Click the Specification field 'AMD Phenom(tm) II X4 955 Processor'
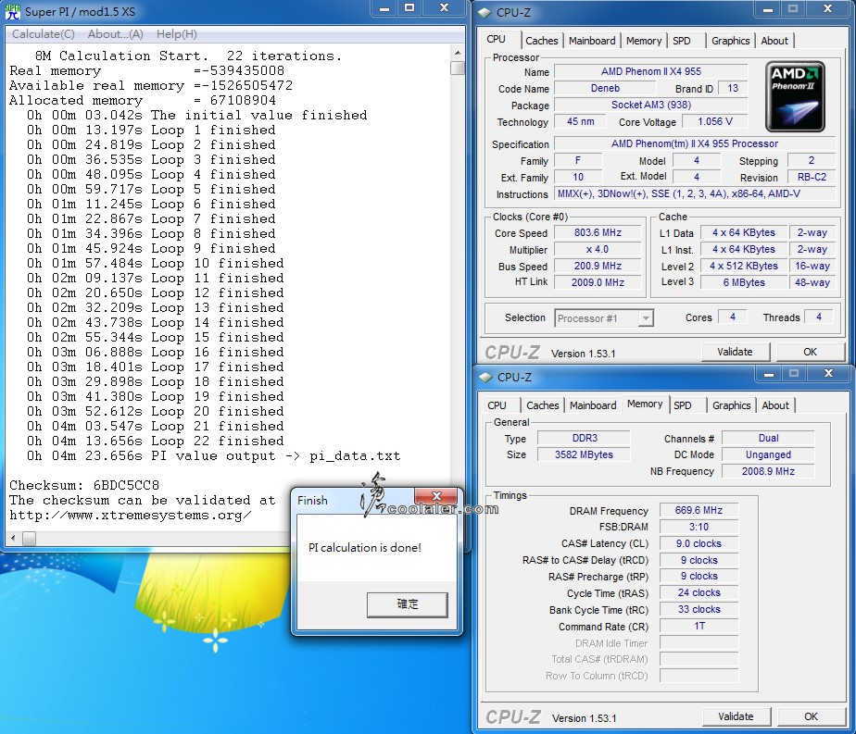 pyautogui.click(x=695, y=144)
